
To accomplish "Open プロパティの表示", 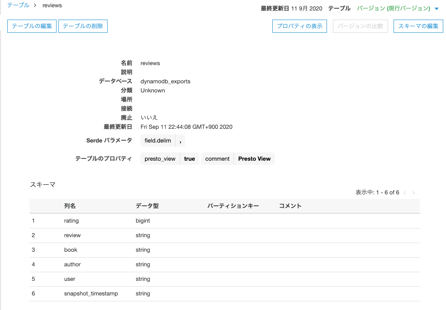I will click(299, 26).
